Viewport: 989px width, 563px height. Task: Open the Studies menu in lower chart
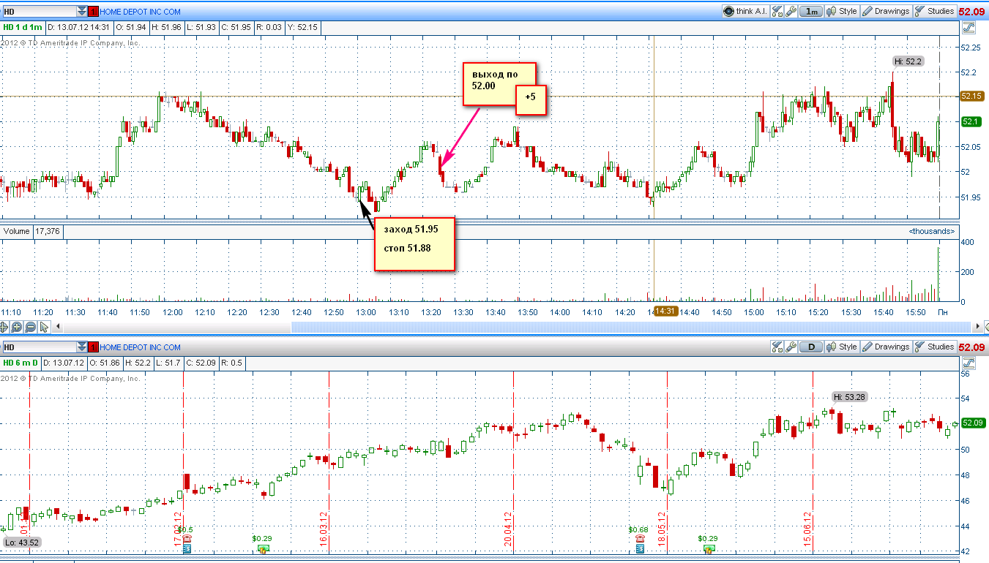tap(935, 347)
